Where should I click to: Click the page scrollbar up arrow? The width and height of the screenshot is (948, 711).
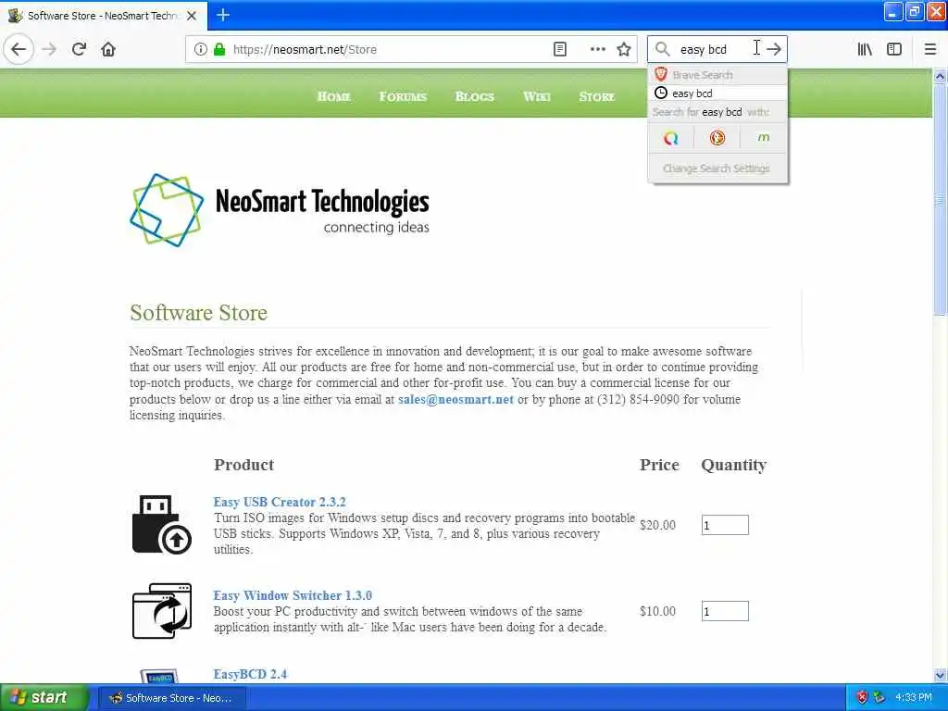point(941,76)
